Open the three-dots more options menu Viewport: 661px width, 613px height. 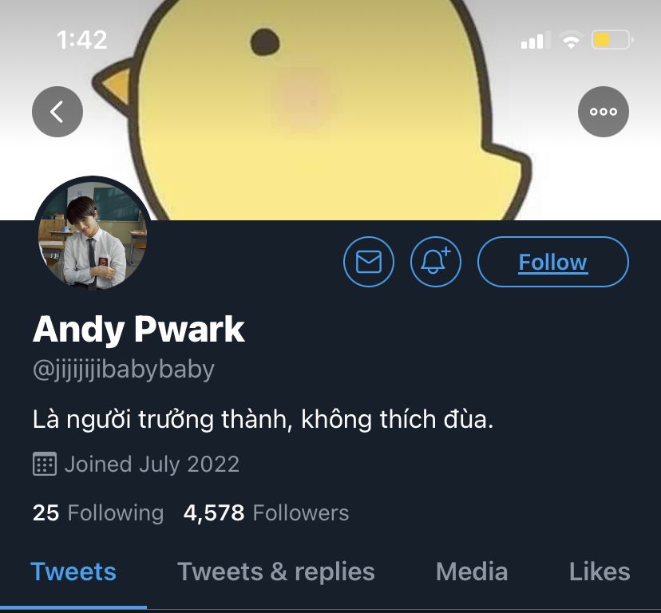[x=604, y=112]
